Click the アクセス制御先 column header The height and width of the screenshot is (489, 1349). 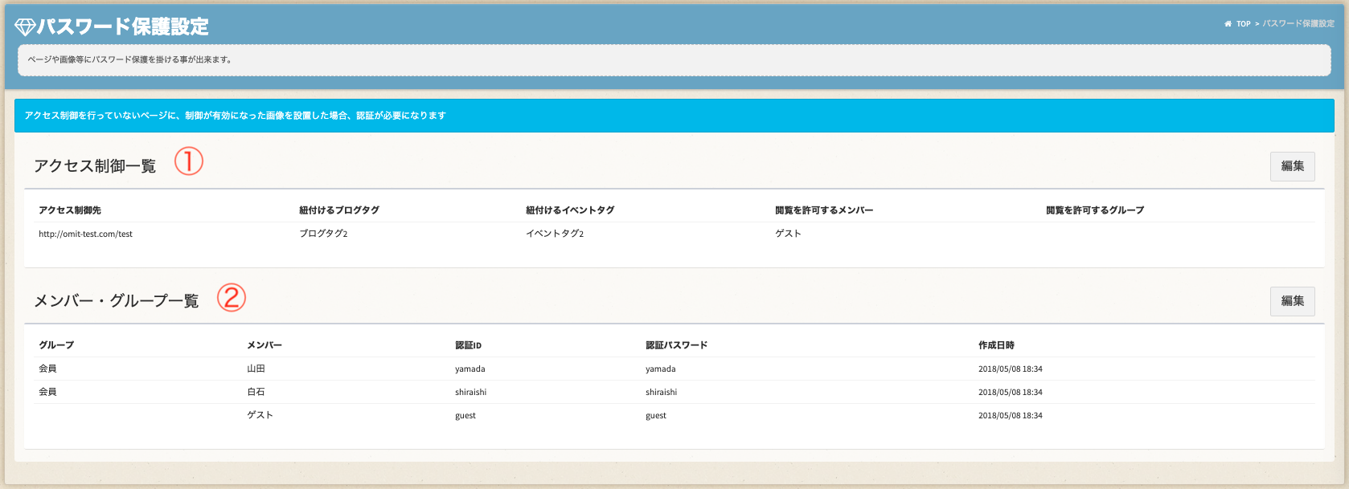(x=70, y=210)
